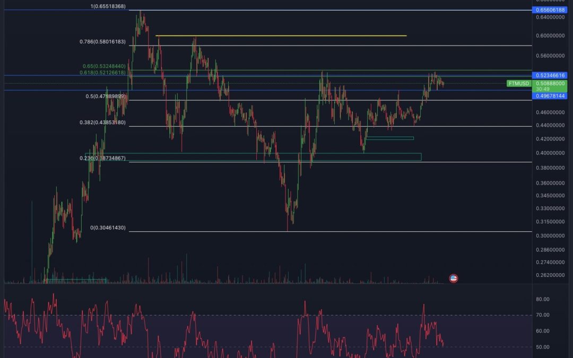Click the 0.36000000 price axis value
The width and height of the screenshot is (573, 358).
pyautogui.click(x=550, y=183)
